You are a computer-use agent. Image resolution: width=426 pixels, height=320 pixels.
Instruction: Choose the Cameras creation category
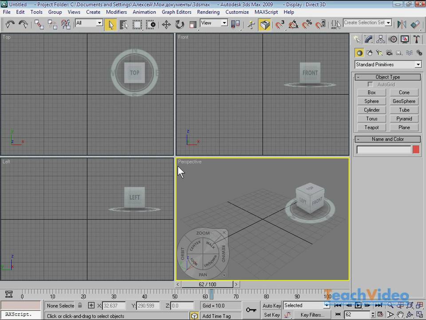click(389, 53)
